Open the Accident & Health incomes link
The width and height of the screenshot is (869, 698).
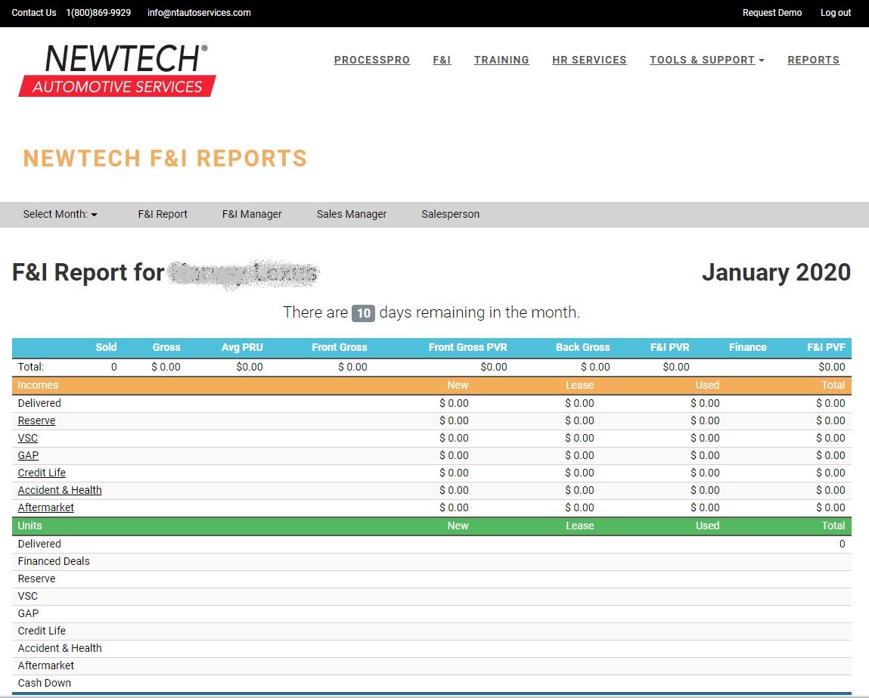click(60, 490)
